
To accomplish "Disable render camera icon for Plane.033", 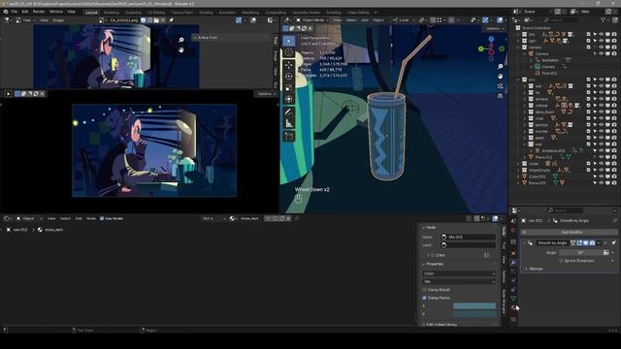I will pyautogui.click(x=614, y=183).
